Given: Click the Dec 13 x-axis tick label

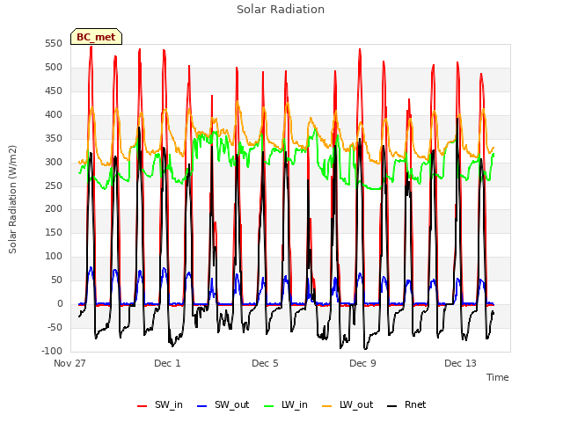Looking at the screenshot, I should 460,363.
